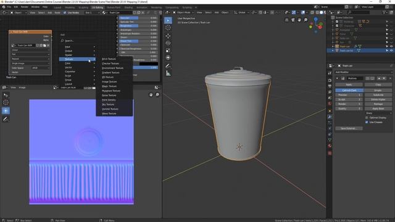The height and width of the screenshot is (222, 395).
Task: Select the Measure tool in 3D viewport
Action: [168, 73]
